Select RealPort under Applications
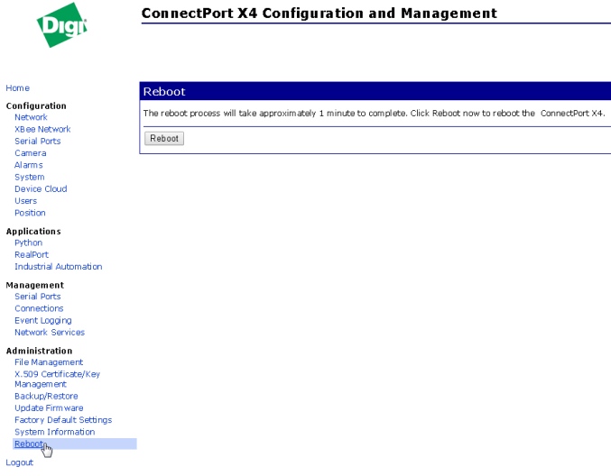611x476 pixels. (x=32, y=254)
